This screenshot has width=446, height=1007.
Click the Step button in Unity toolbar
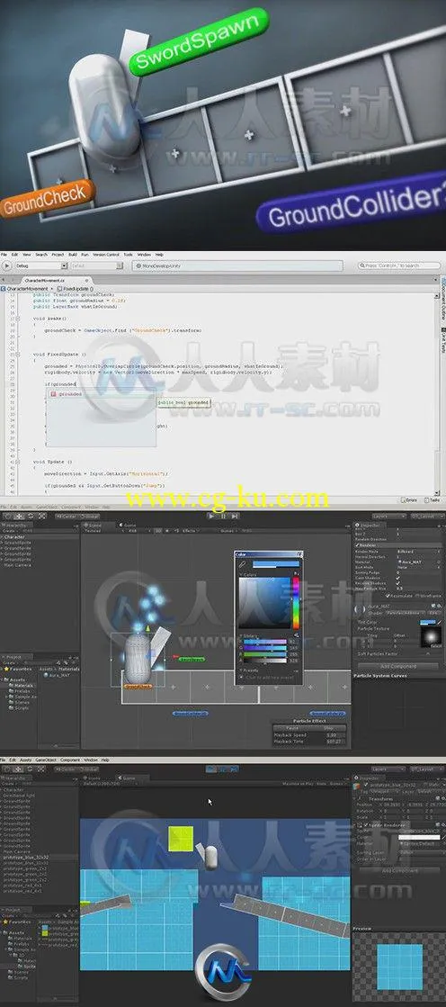tap(233, 516)
